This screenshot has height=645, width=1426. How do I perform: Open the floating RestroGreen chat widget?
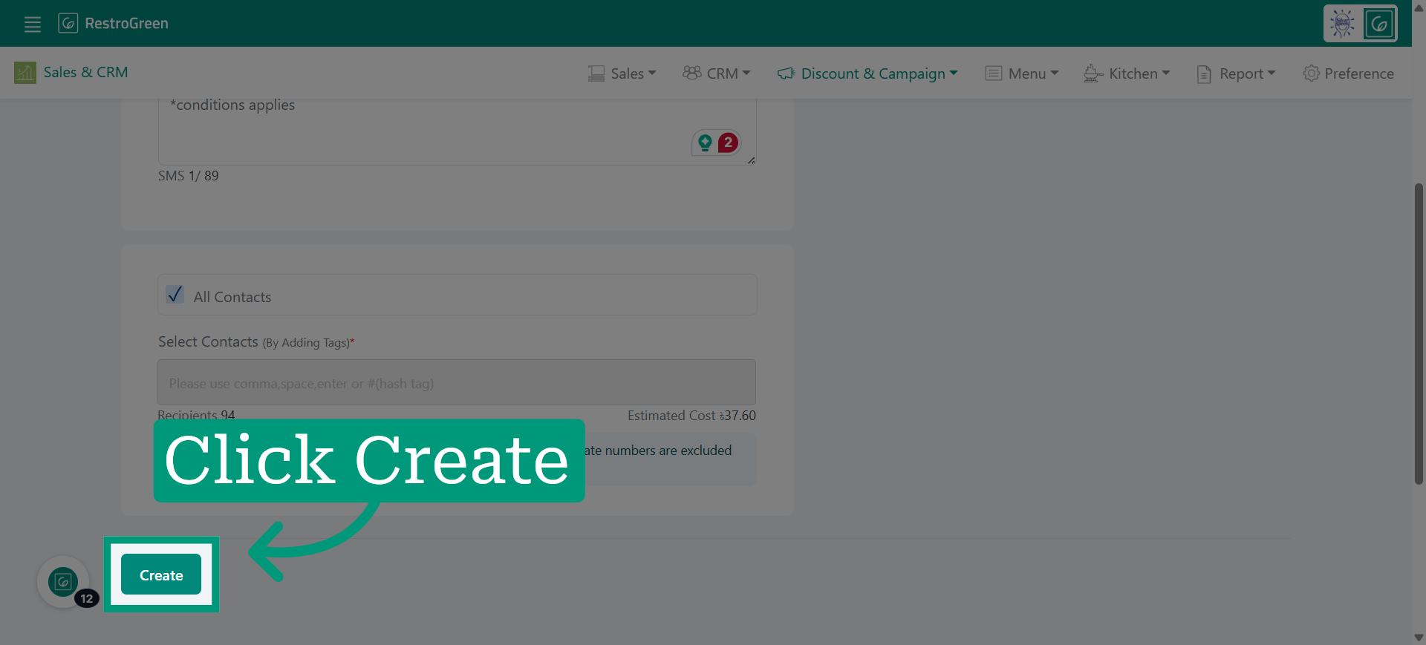pyautogui.click(x=63, y=582)
